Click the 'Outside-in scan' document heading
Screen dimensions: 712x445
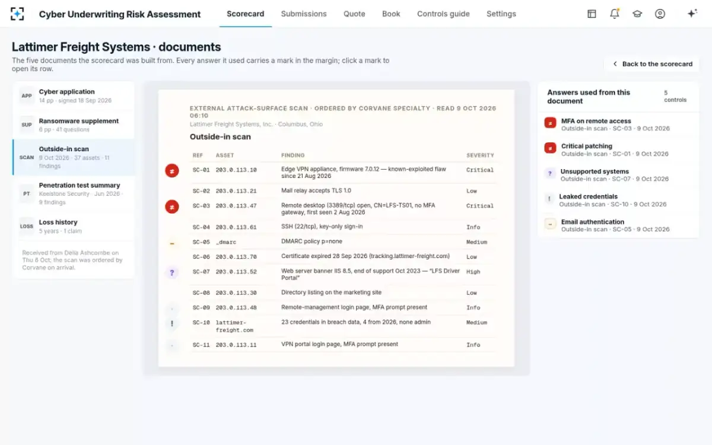(220, 136)
